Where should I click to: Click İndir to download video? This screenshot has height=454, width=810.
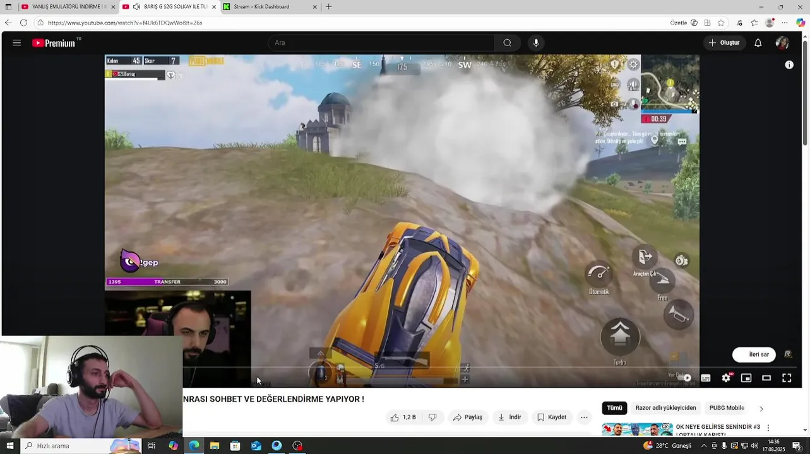(x=509, y=417)
